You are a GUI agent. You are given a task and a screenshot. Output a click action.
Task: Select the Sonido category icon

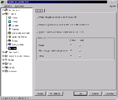point(6,67)
